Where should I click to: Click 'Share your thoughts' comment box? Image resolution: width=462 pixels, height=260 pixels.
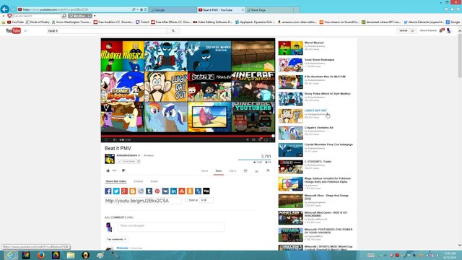(x=171, y=227)
